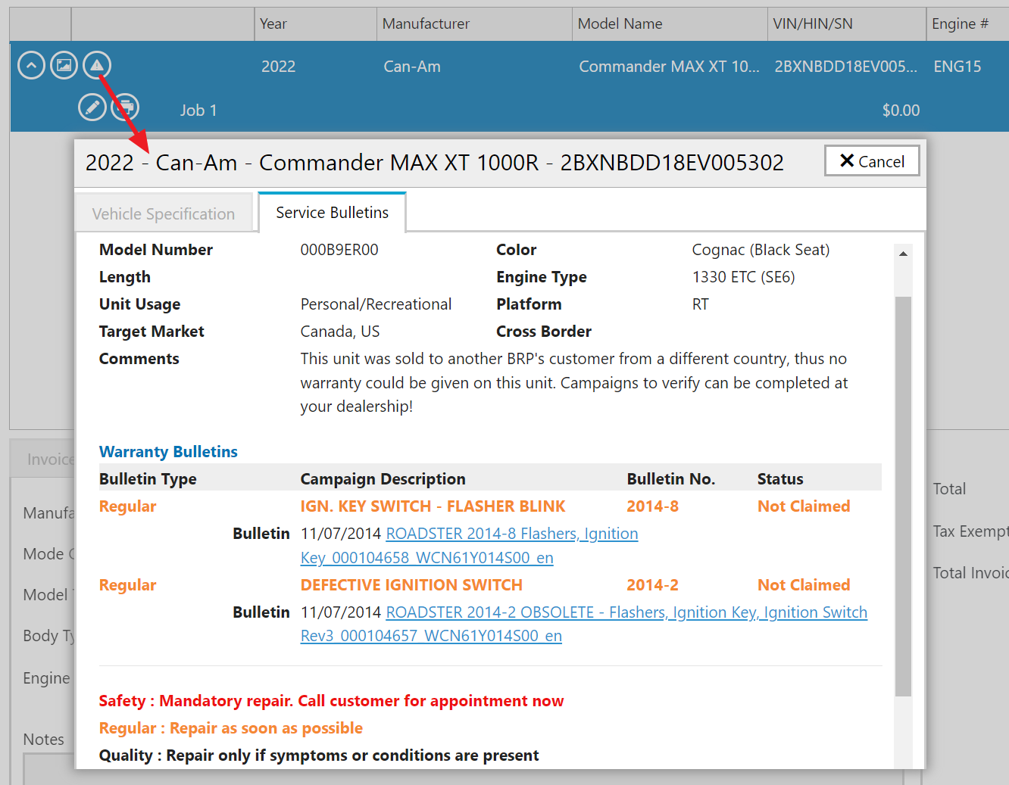Select the Commander MAX XT model cell

[x=669, y=67]
